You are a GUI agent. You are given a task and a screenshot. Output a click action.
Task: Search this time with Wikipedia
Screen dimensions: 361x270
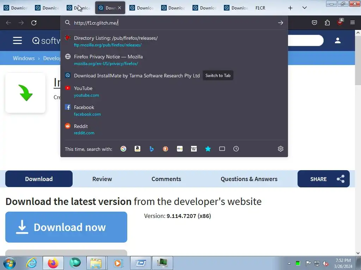pyautogui.click(x=194, y=149)
